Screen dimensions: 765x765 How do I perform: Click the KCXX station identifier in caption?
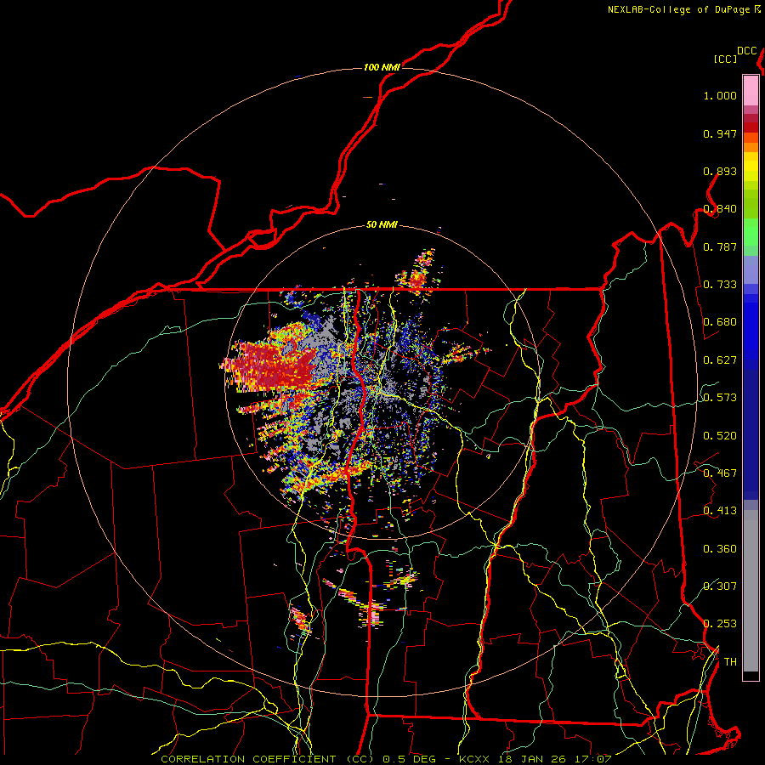(473, 759)
